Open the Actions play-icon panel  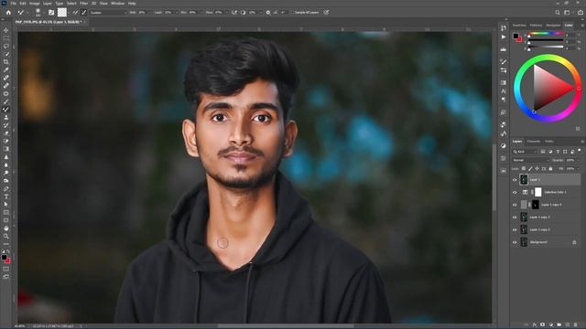[x=504, y=37]
